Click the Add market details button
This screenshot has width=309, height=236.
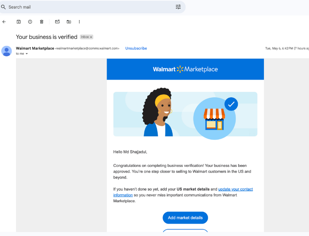coord(185,218)
